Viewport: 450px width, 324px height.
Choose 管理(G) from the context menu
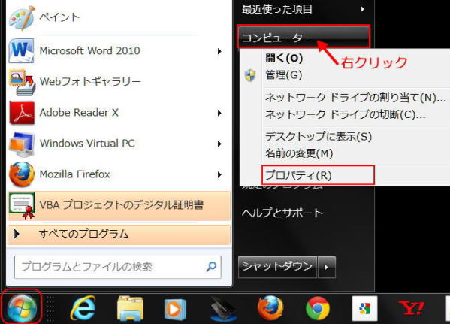283,75
